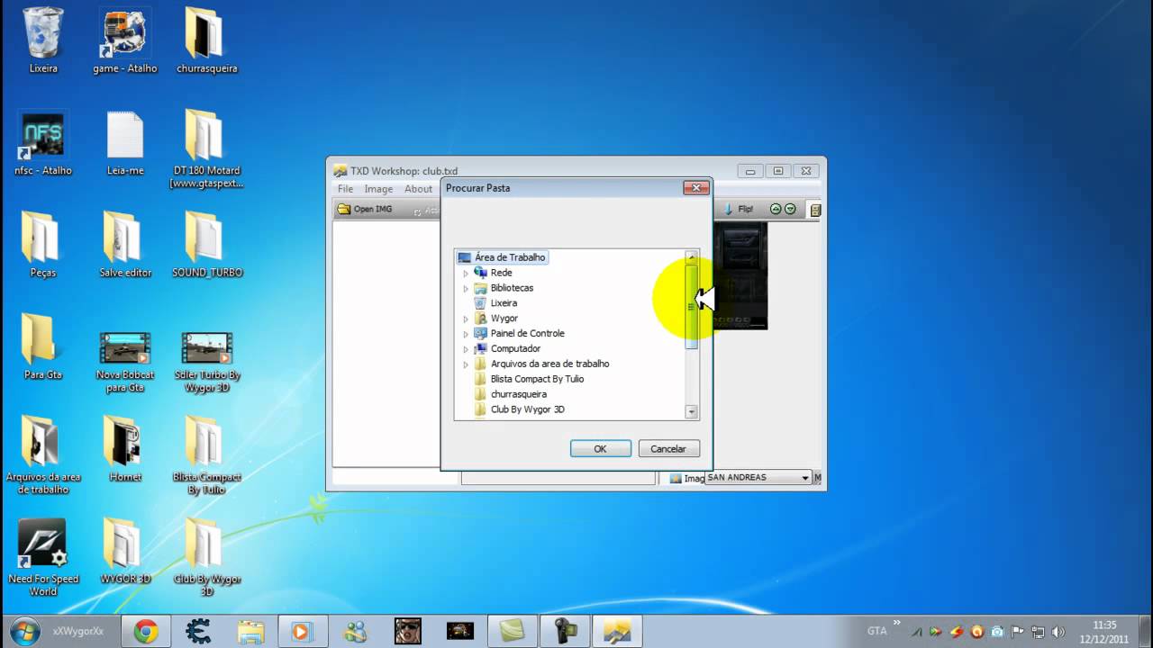Switch to the TXD Workshop taskbar icon
This screenshot has height=648, width=1153.
tap(616, 631)
